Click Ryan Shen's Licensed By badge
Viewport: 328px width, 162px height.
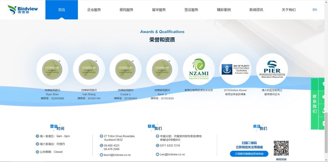[52, 69]
